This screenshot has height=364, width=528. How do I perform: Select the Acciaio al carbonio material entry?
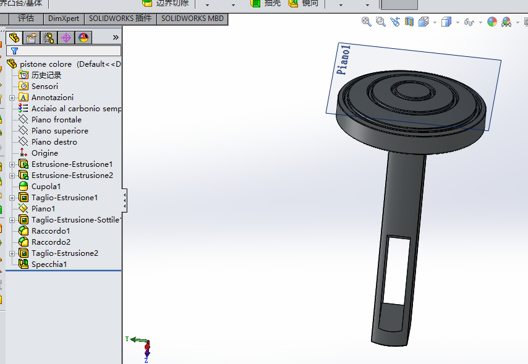pos(70,108)
